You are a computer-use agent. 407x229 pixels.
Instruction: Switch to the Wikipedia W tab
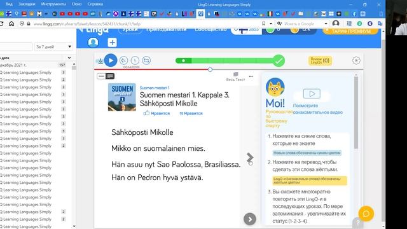point(324,14)
